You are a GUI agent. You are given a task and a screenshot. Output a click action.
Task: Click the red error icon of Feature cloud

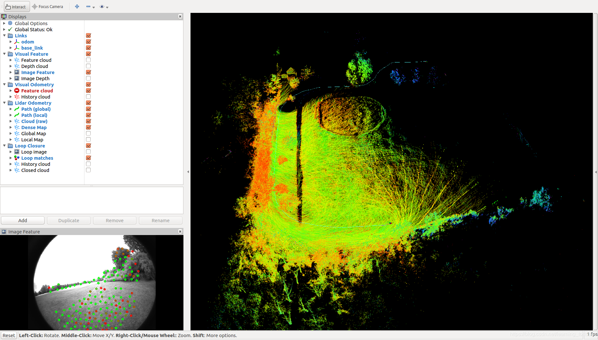17,90
